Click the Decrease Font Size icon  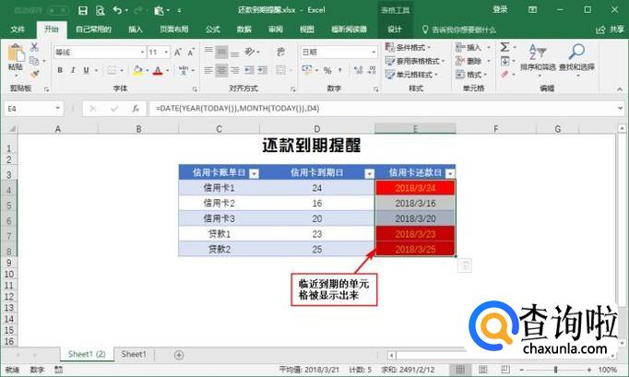[191, 53]
